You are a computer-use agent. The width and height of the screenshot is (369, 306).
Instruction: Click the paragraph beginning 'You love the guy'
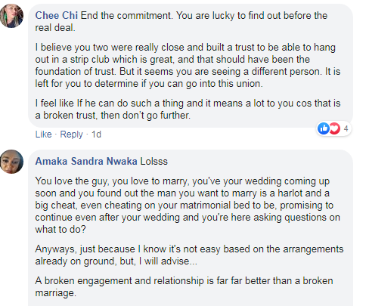tap(188, 206)
